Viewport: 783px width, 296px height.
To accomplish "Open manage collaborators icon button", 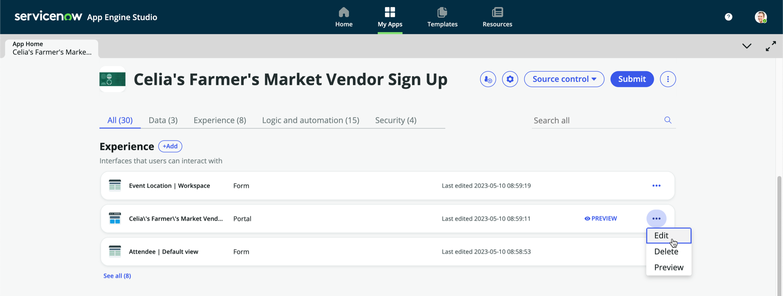I will click(488, 79).
